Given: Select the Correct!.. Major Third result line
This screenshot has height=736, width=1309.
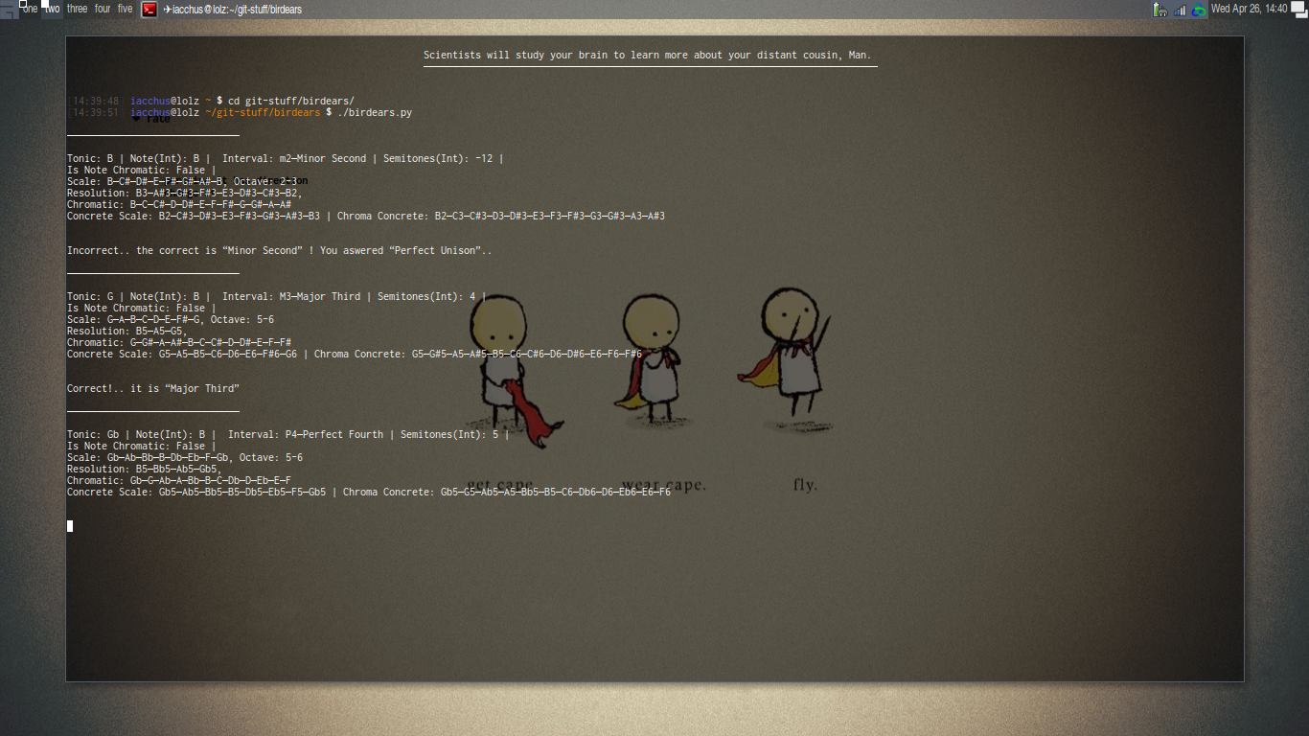Looking at the screenshot, I should tap(152, 388).
